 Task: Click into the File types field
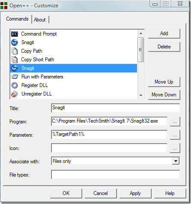(x=116, y=174)
